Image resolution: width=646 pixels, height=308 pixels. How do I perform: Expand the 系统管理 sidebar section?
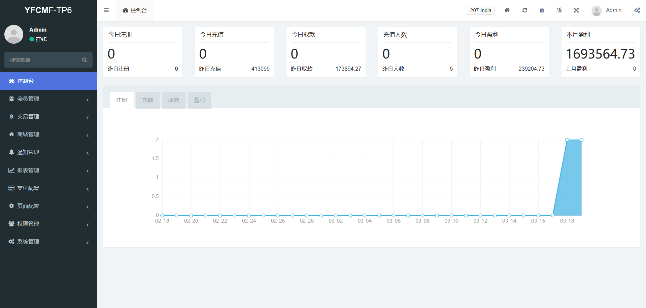tap(48, 242)
